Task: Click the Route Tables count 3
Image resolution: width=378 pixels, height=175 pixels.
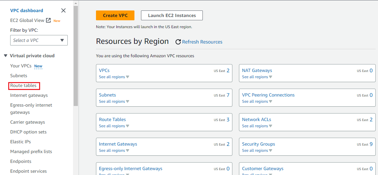Action: [228, 120]
